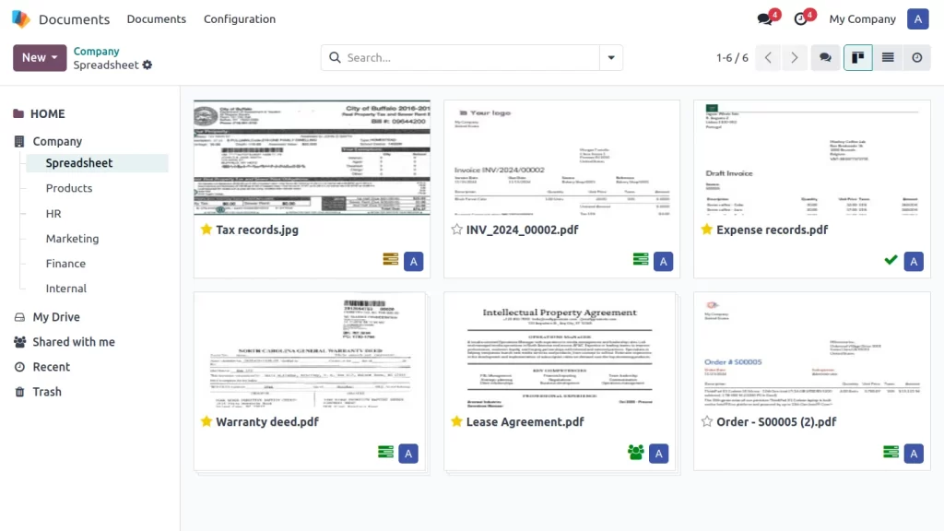
Task: Switch to List view
Action: tap(888, 57)
